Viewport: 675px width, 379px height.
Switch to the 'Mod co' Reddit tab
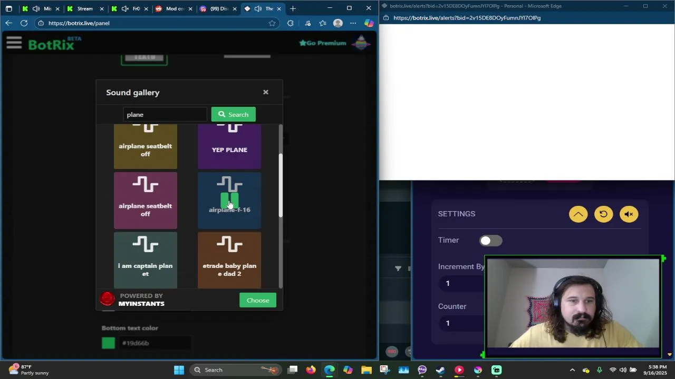173,8
